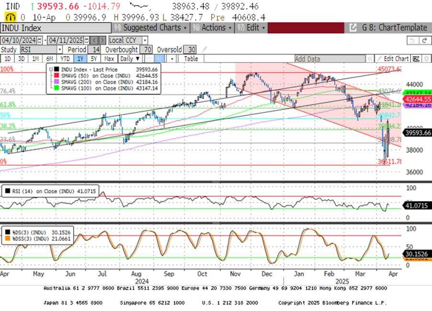Click the dark red header bar
The height and width of the screenshot is (311, 432).
pos(306,28)
